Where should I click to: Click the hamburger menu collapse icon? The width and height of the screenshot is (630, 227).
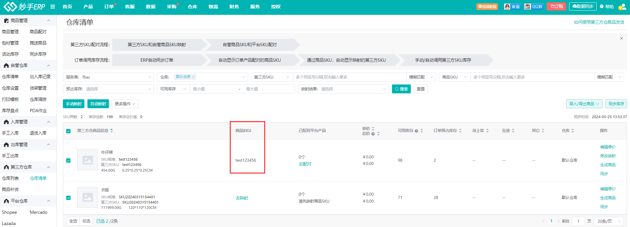pyautogui.click(x=53, y=7)
